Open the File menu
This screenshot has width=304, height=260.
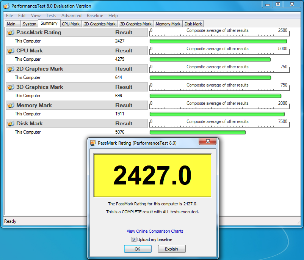(9, 16)
